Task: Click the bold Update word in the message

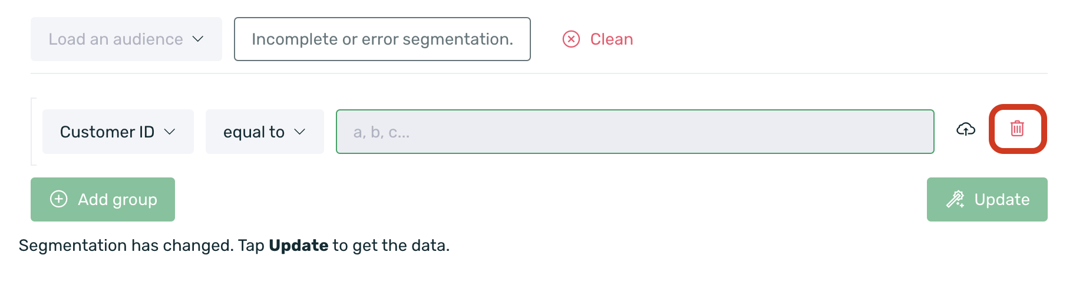Action: (x=298, y=246)
